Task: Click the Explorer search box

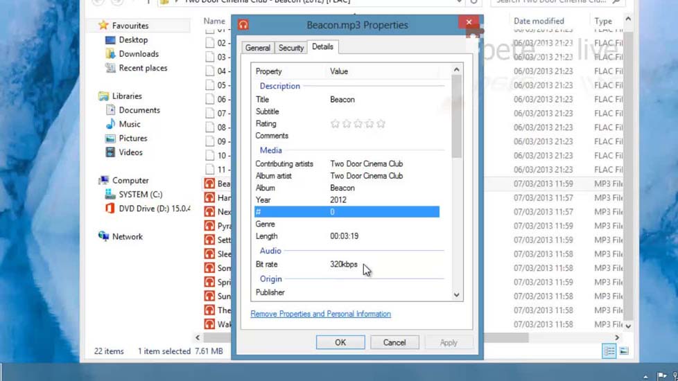Action: point(558,2)
